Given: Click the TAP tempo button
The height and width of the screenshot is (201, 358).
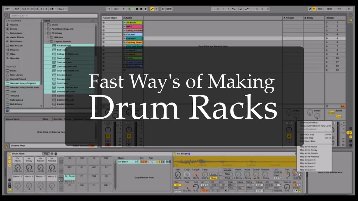Looking at the screenshot, I should click(x=17, y=9).
